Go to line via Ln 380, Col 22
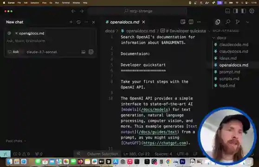Viewport: 259px width, 167px height. click(136, 154)
